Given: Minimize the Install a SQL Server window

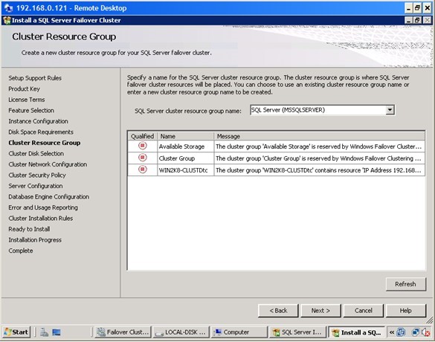Looking at the screenshot, I should [408, 20].
